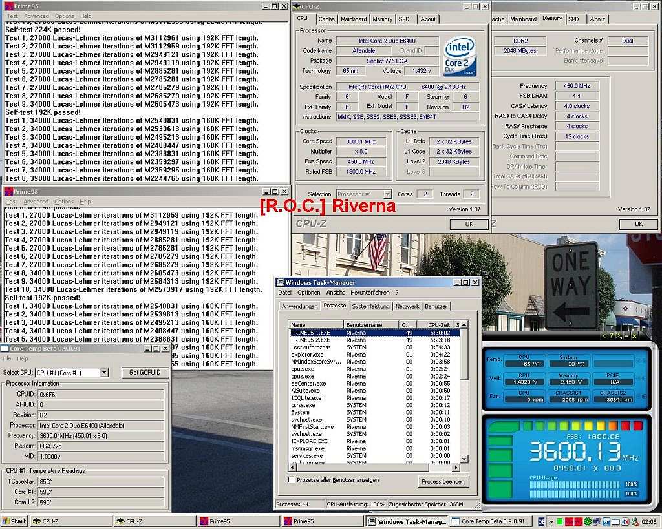Click the Task-Manager title bar icon

click(x=280, y=282)
